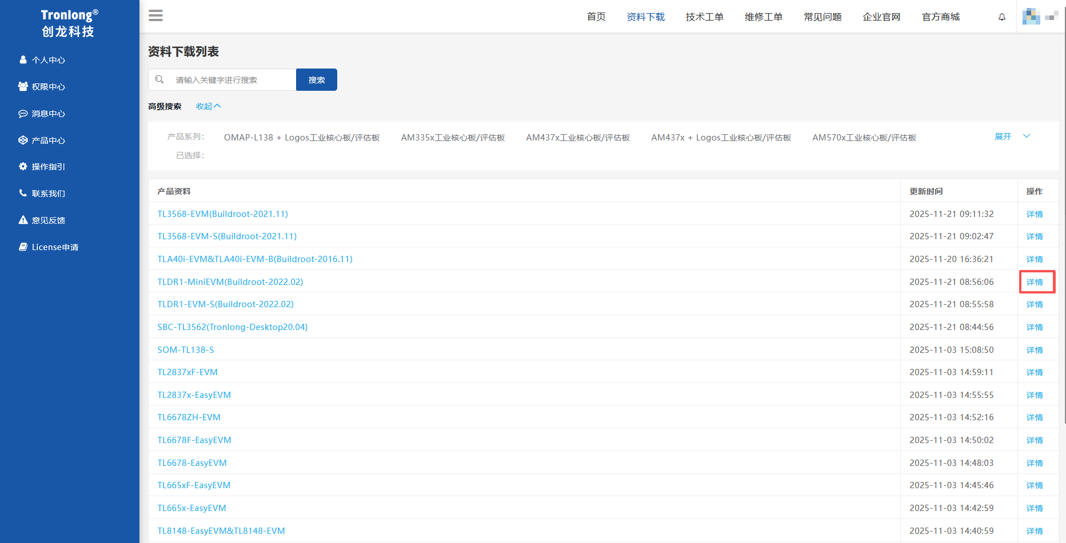Click 详情 for TLDR1-MiniEVM row
The width and height of the screenshot is (1066, 543).
coord(1035,282)
